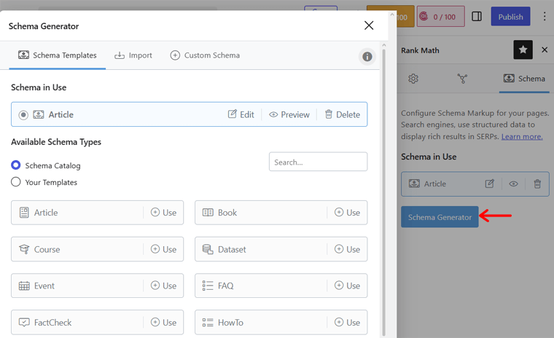This screenshot has width=554, height=338.
Task: Click the info icon in Schema Generator
Action: click(x=367, y=57)
